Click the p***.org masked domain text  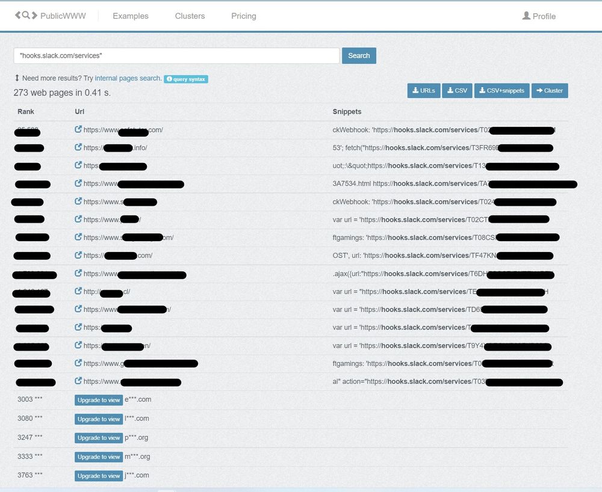click(x=136, y=437)
